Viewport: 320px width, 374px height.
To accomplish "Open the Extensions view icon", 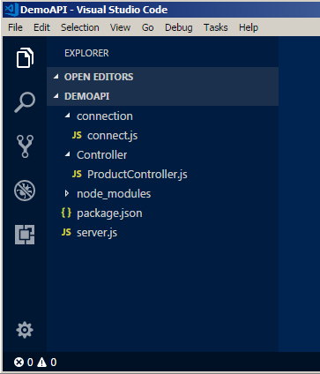I will coord(25,235).
